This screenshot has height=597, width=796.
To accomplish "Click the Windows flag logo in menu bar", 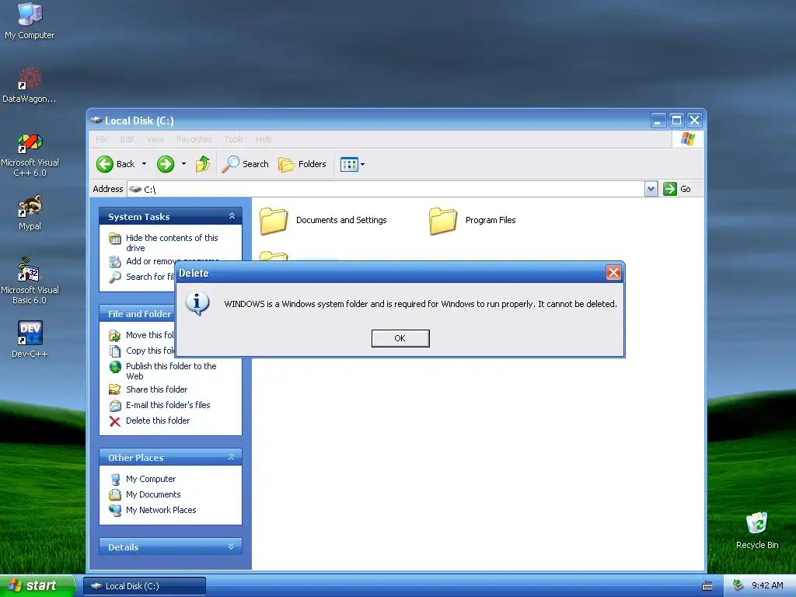I will click(688, 138).
